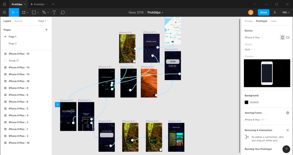Open the 18% zoom level dropdown
293x155 pixels.
286,12
